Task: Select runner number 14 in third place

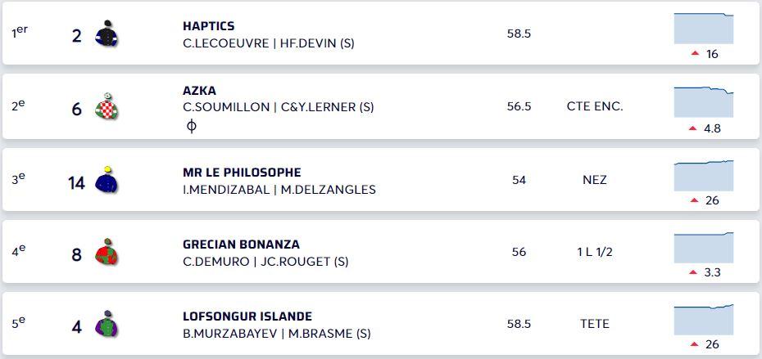Action: coord(76,183)
